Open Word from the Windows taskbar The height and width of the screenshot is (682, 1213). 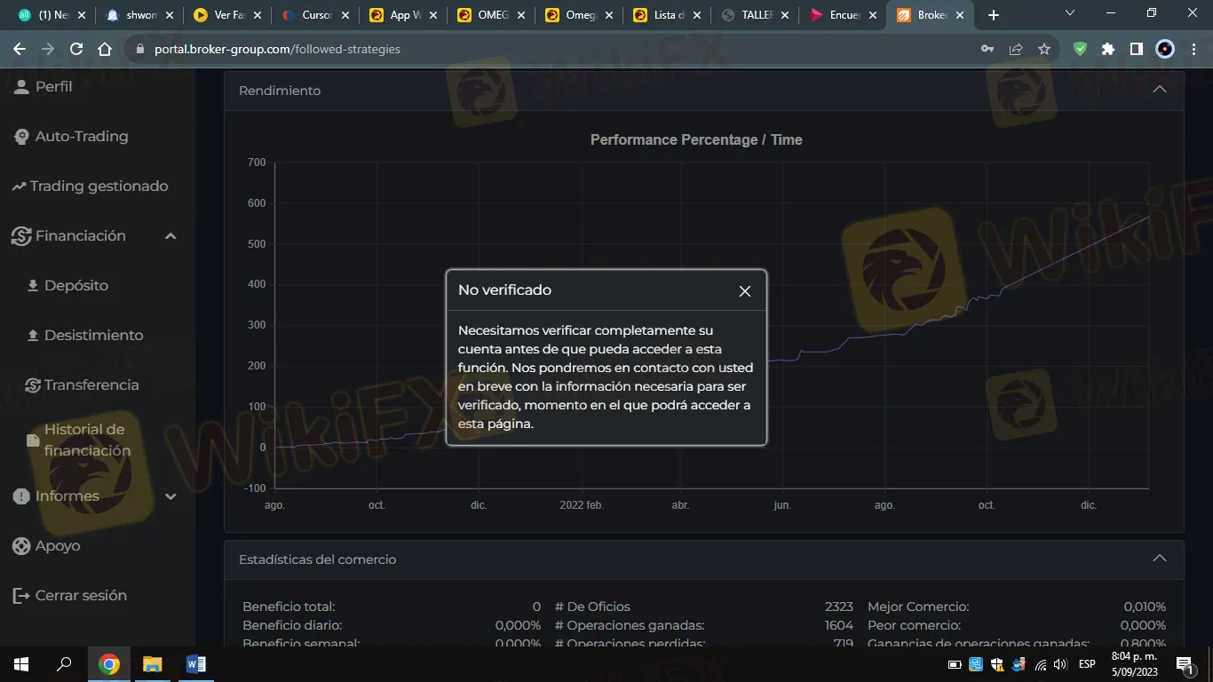pyautogui.click(x=196, y=664)
